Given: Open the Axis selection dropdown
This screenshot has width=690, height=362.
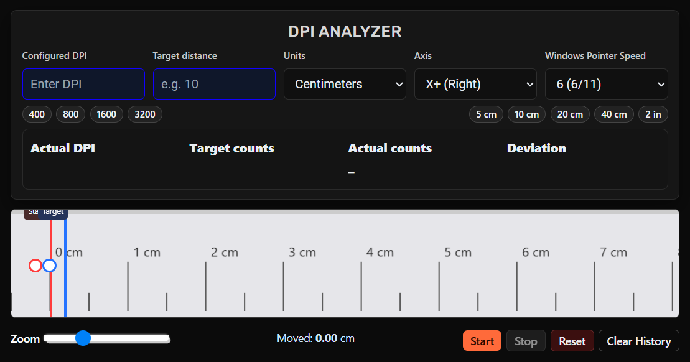Looking at the screenshot, I should click(475, 83).
